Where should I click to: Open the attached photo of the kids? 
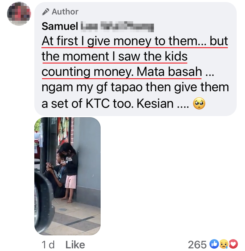point(67,176)
